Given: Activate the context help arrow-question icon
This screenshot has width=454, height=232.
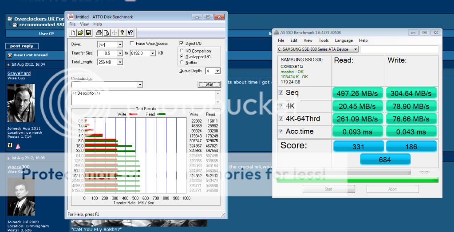Looking at the screenshot, I should coord(130,32).
